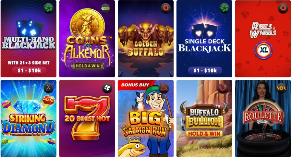Click the $1 - $10k pill on Single Deck Blackjack

205,70
